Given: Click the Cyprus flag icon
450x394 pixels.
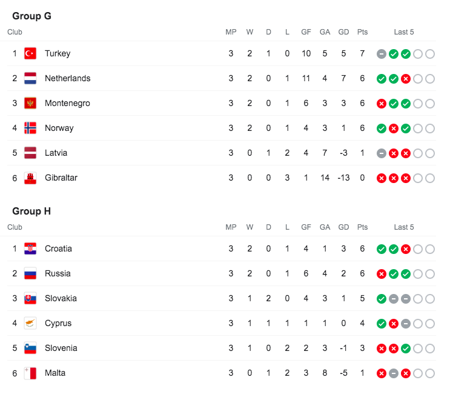Looking at the screenshot, I should [30, 323].
